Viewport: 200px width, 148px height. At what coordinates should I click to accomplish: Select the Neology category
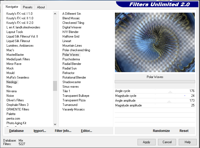coord(12,82)
